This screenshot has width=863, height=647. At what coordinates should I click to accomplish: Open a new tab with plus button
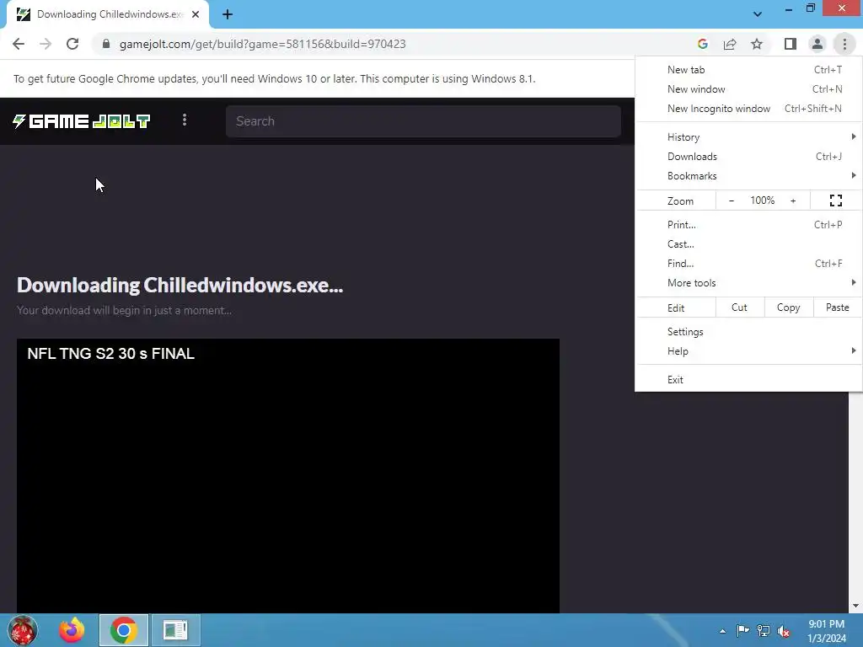point(228,15)
